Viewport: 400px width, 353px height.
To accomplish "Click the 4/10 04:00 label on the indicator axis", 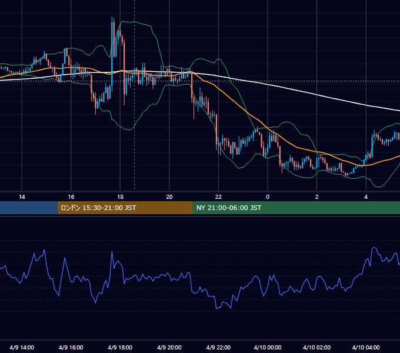I will pos(366,347).
